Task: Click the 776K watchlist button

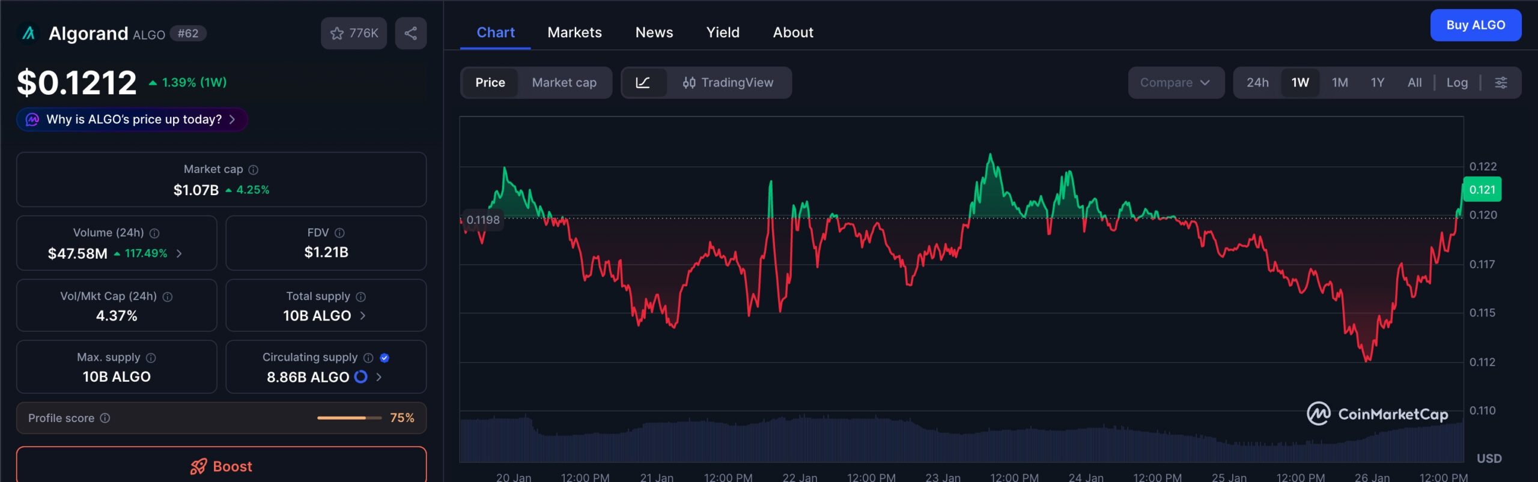Action: (354, 34)
